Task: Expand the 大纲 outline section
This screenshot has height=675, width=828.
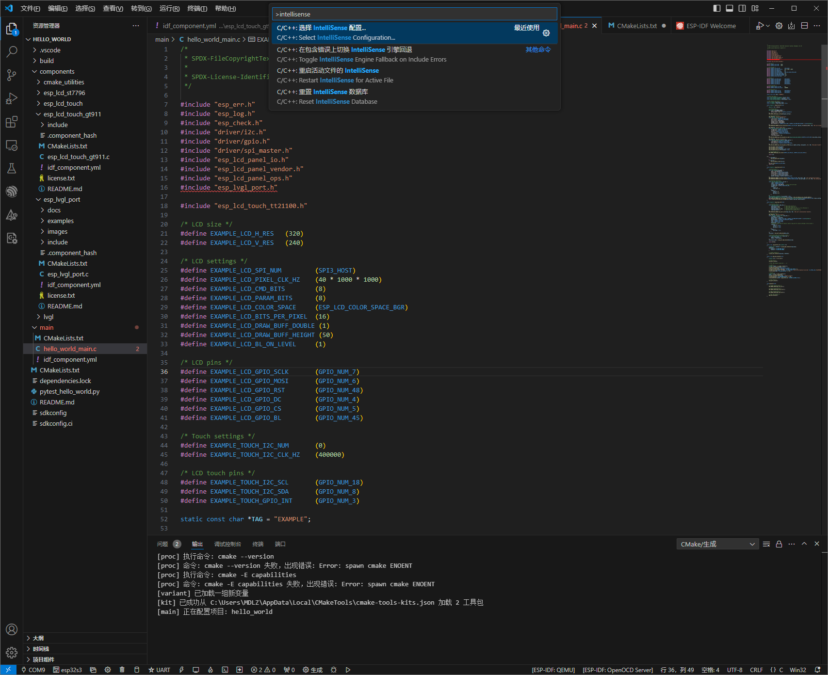Action: coord(85,638)
